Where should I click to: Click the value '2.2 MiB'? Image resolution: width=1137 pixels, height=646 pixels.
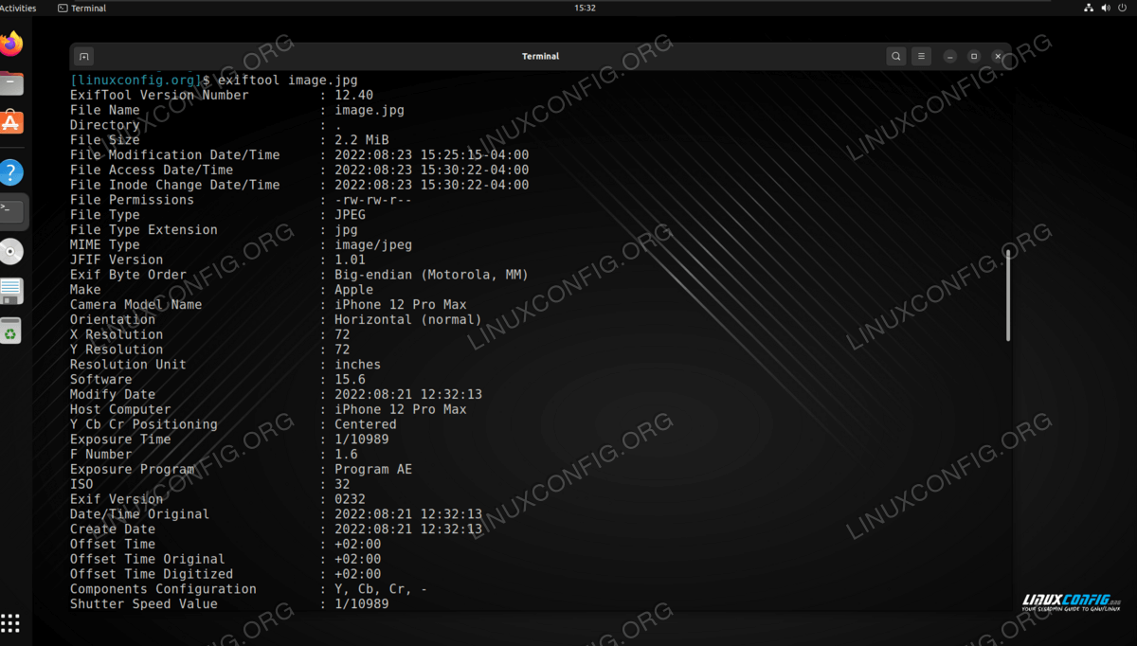(362, 140)
